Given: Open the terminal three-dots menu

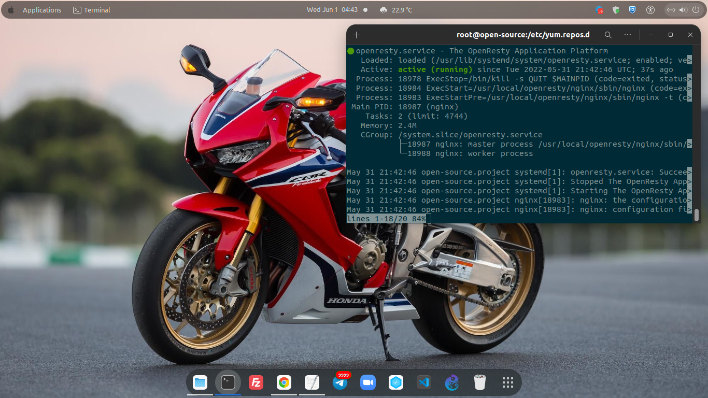Looking at the screenshot, I should 628,35.
